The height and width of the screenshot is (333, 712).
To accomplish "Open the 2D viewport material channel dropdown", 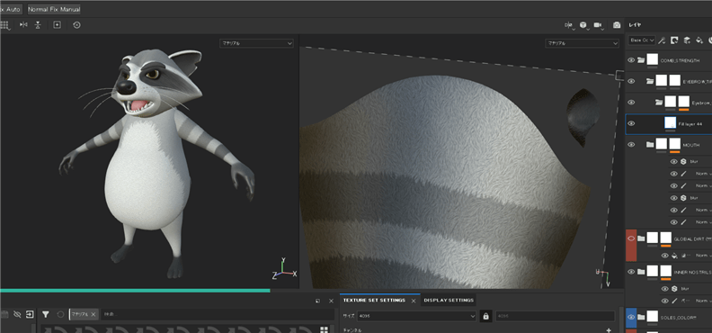I will (x=582, y=43).
